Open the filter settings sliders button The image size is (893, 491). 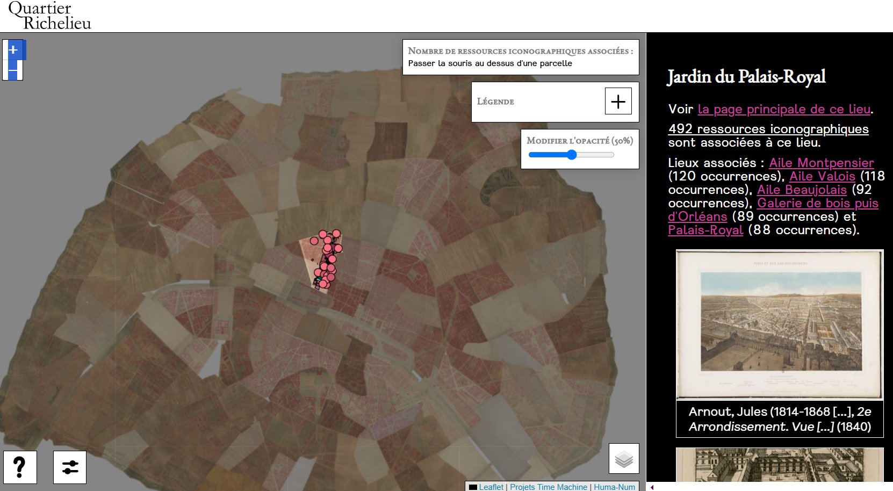pos(70,467)
